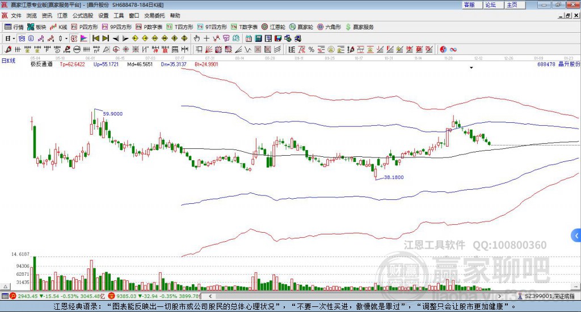Open the 板块 sector view
Screen dimensions: 581x312
tap(36, 27)
